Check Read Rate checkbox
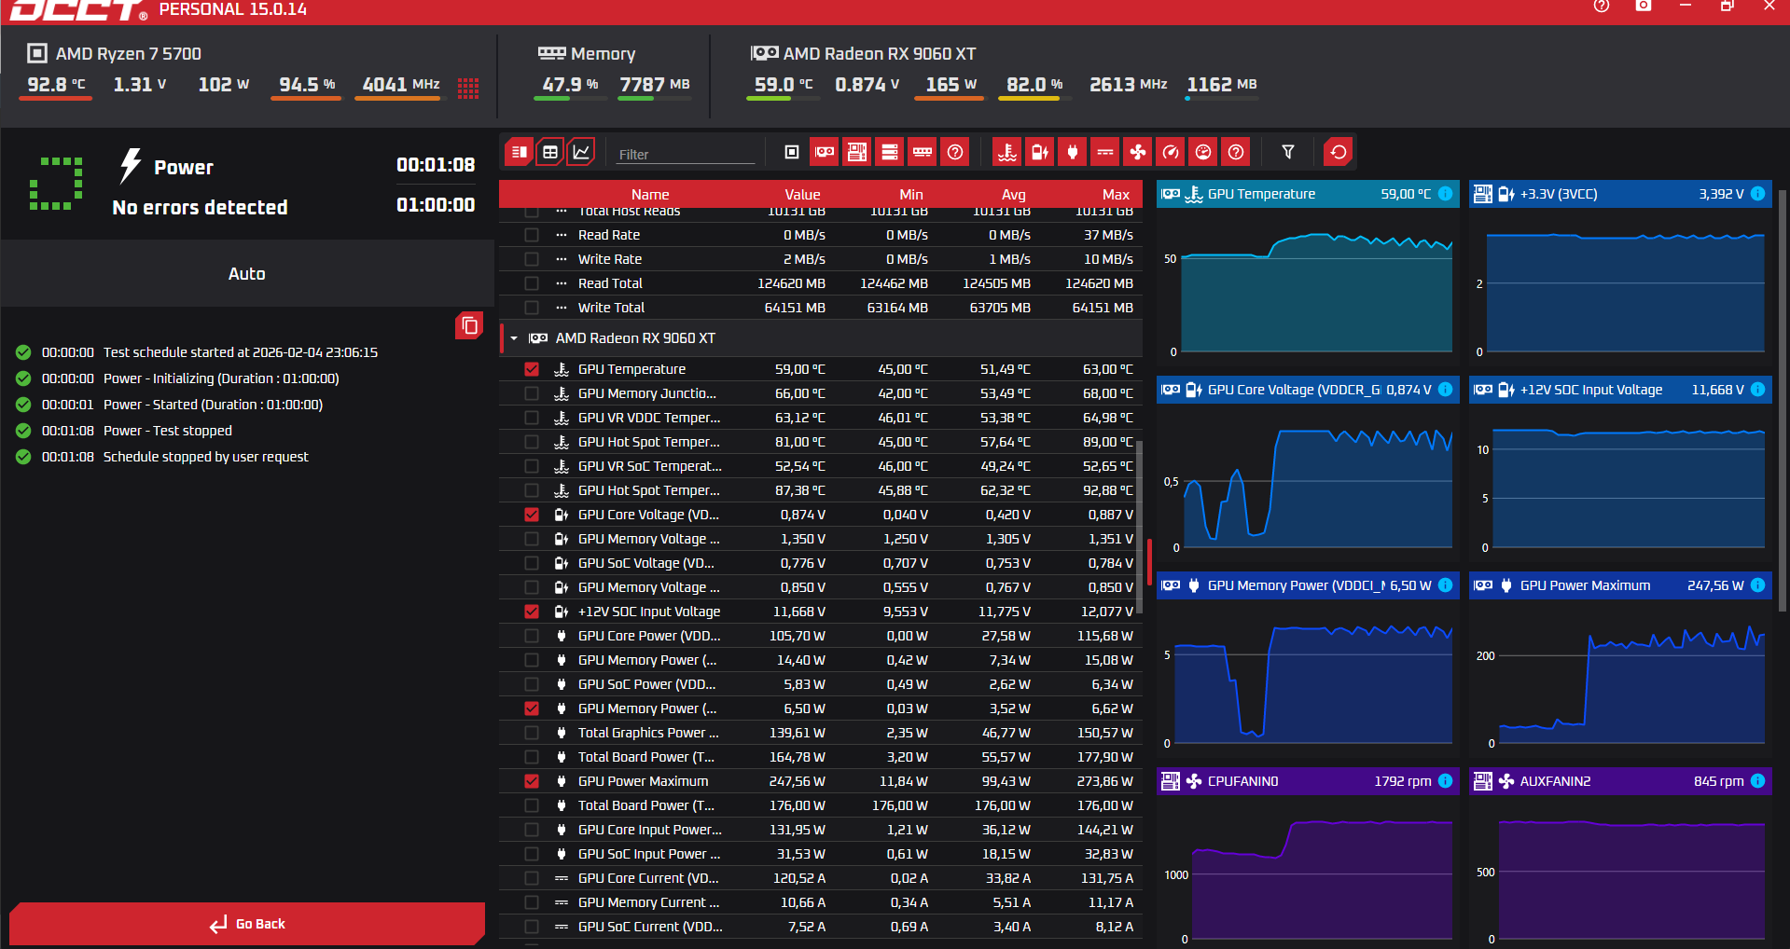Screen dimensions: 1790x949 [532, 235]
